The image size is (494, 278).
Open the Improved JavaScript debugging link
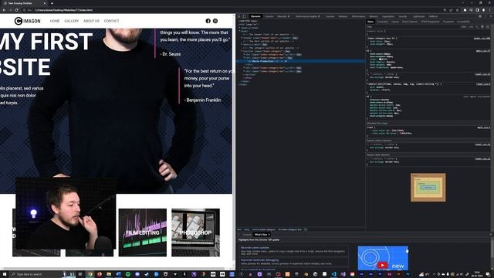[x=260, y=260]
